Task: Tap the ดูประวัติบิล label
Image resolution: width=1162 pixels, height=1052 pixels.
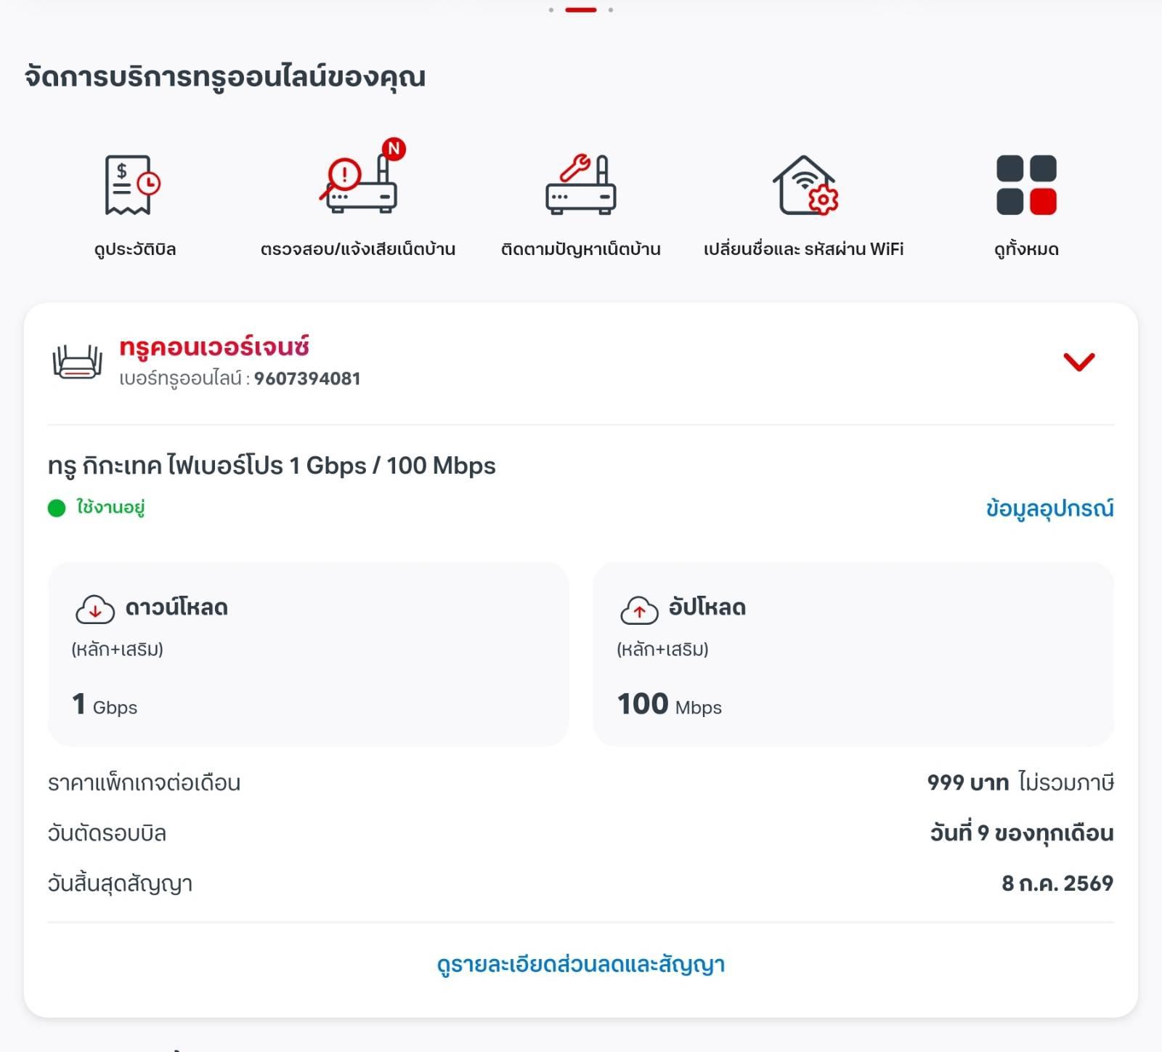Action: 135,249
